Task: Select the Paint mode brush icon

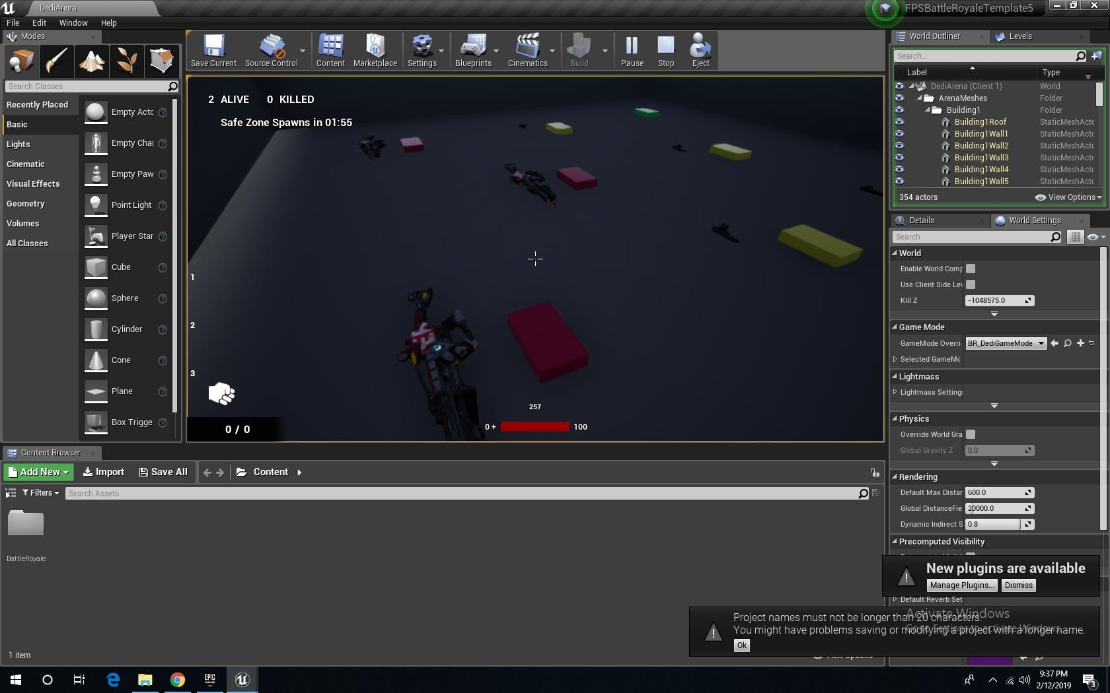Action: tap(56, 60)
